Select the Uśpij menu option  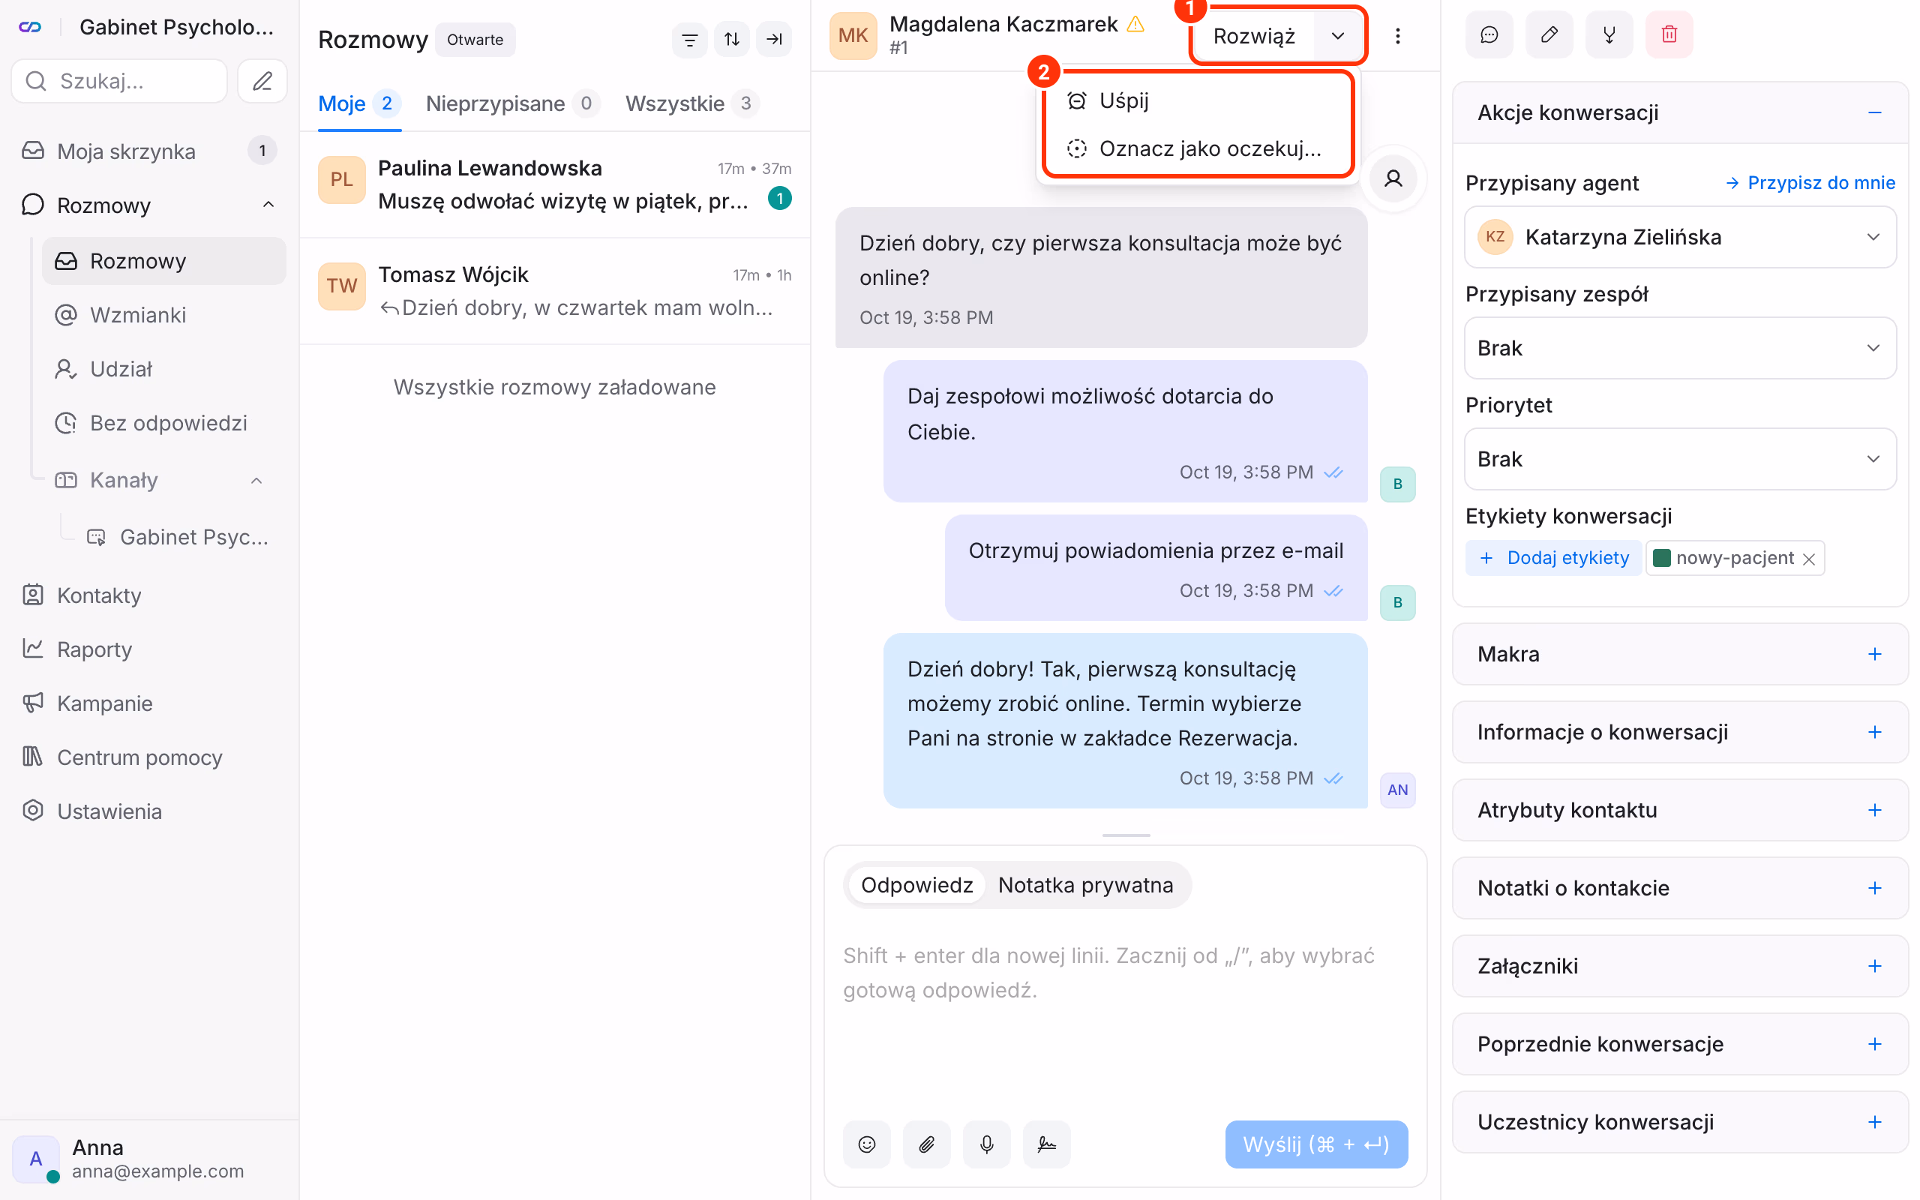click(x=1196, y=100)
